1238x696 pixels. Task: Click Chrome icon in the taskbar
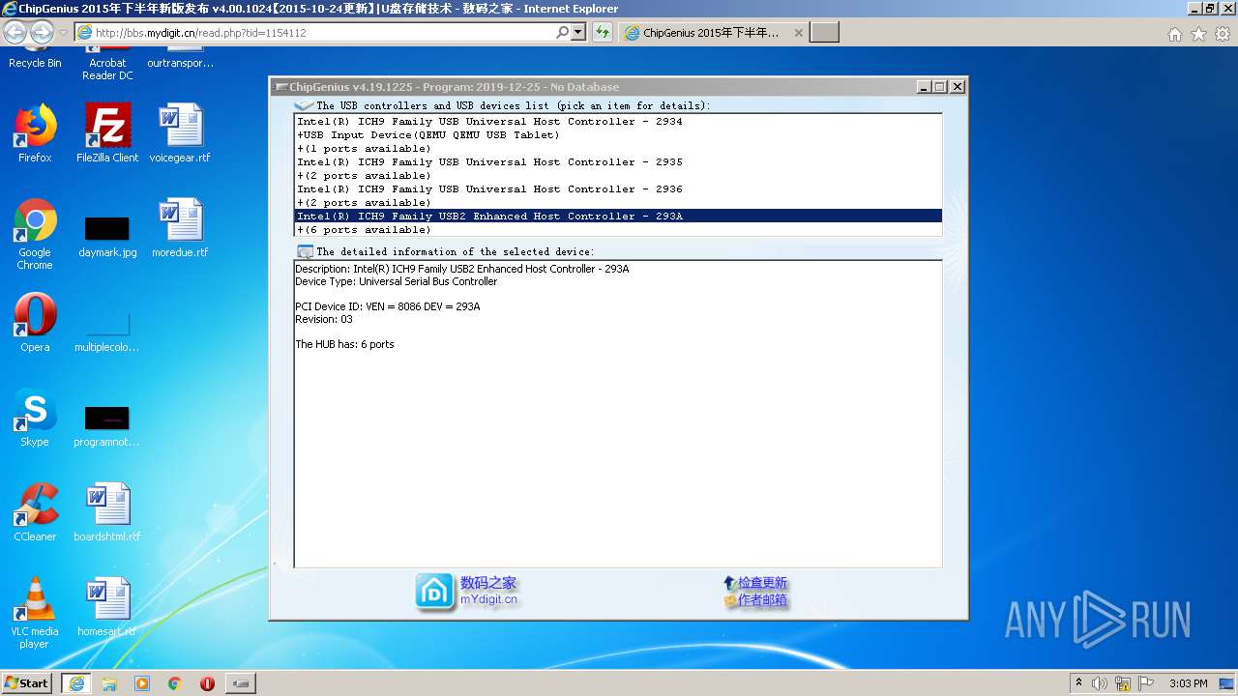[x=175, y=683]
